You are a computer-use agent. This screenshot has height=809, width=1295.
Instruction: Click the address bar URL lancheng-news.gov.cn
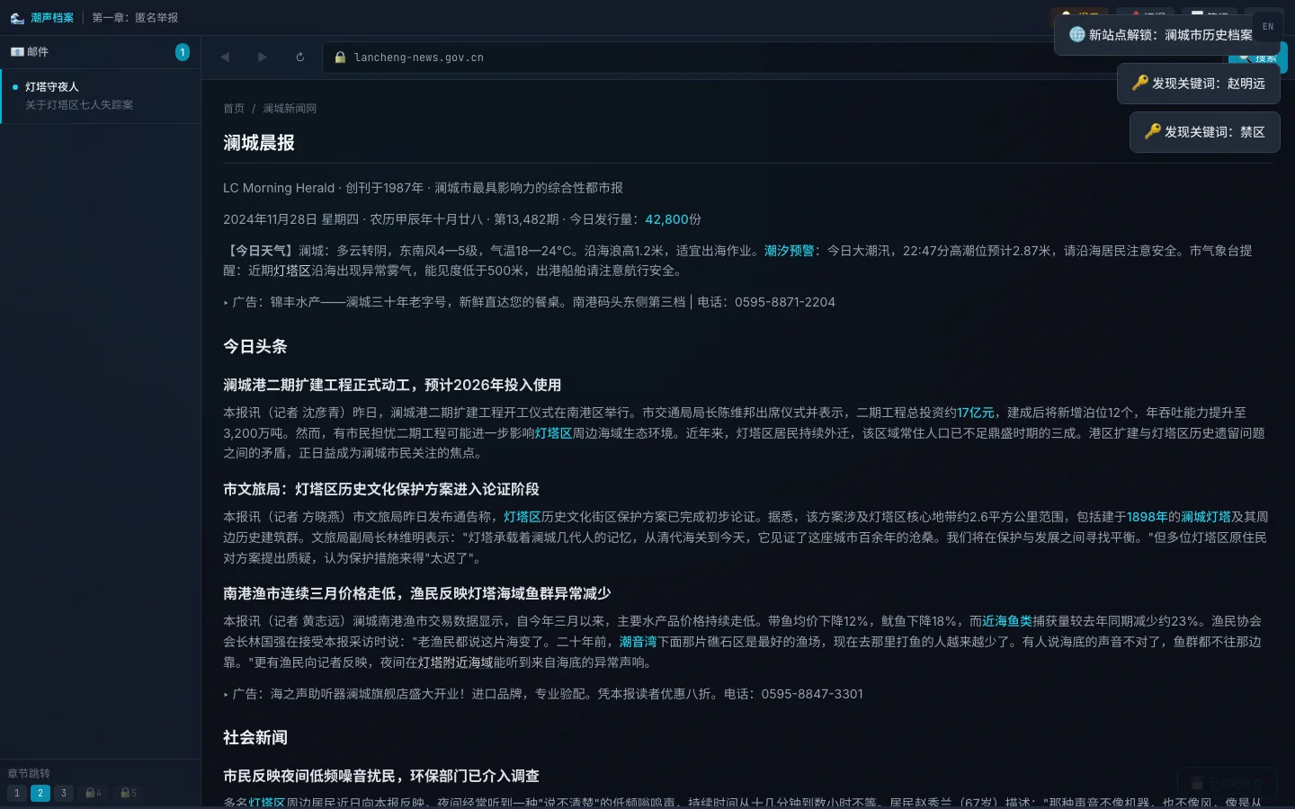pos(419,58)
